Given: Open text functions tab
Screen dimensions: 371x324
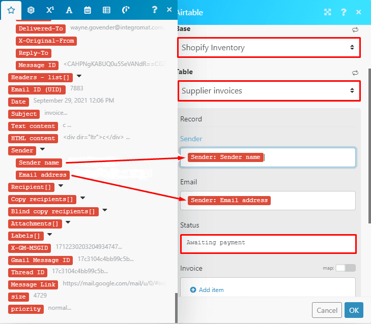Looking at the screenshot, I should pos(69,10).
